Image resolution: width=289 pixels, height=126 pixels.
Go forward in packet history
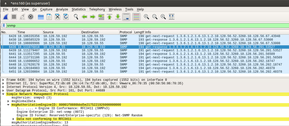click(x=93, y=17)
